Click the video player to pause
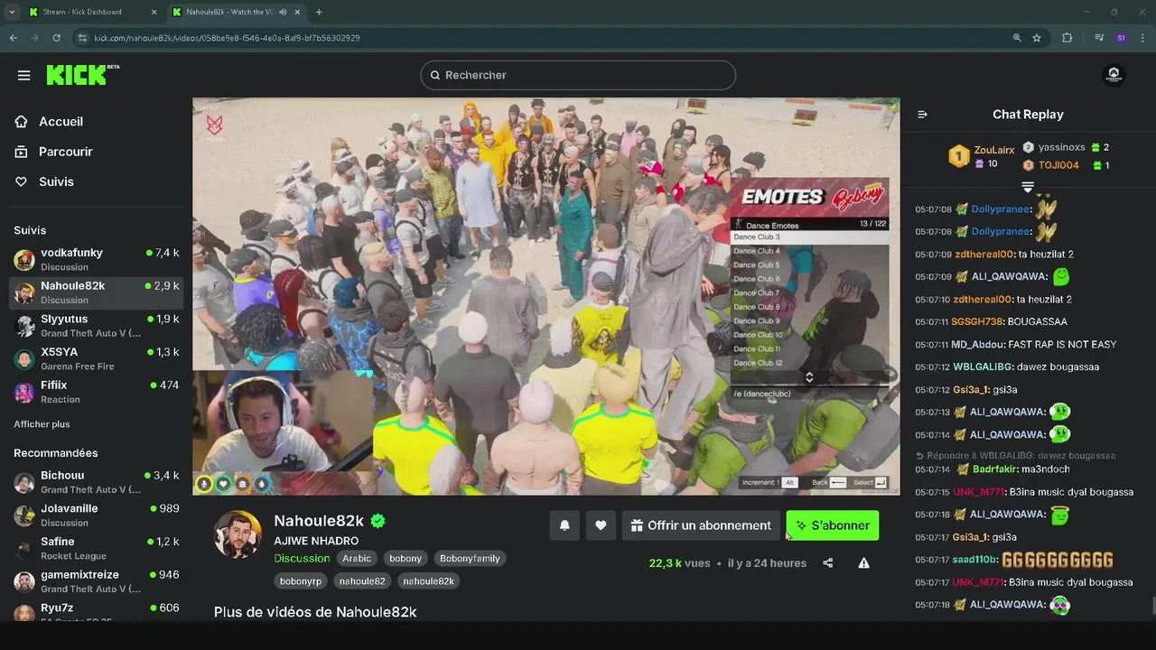1156x650 pixels. [545, 296]
